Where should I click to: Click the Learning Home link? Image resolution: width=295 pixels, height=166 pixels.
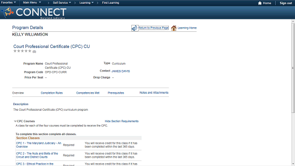[x=187, y=28]
